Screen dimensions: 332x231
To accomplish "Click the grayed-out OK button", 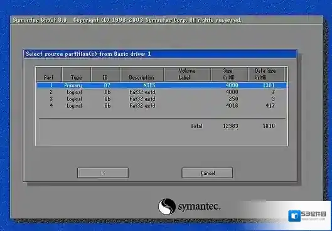I will pos(103,173).
